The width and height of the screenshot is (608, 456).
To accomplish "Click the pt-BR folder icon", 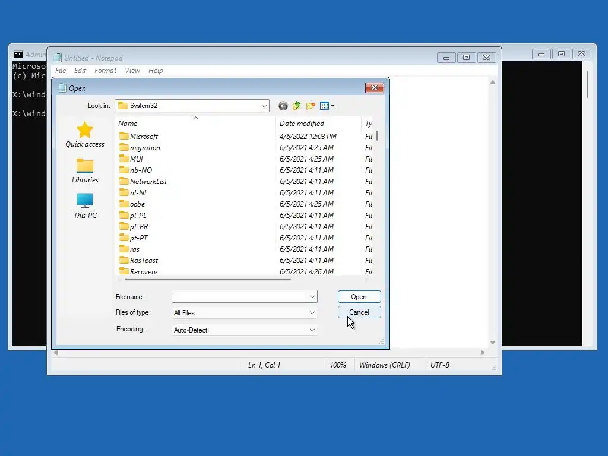I will (x=123, y=226).
